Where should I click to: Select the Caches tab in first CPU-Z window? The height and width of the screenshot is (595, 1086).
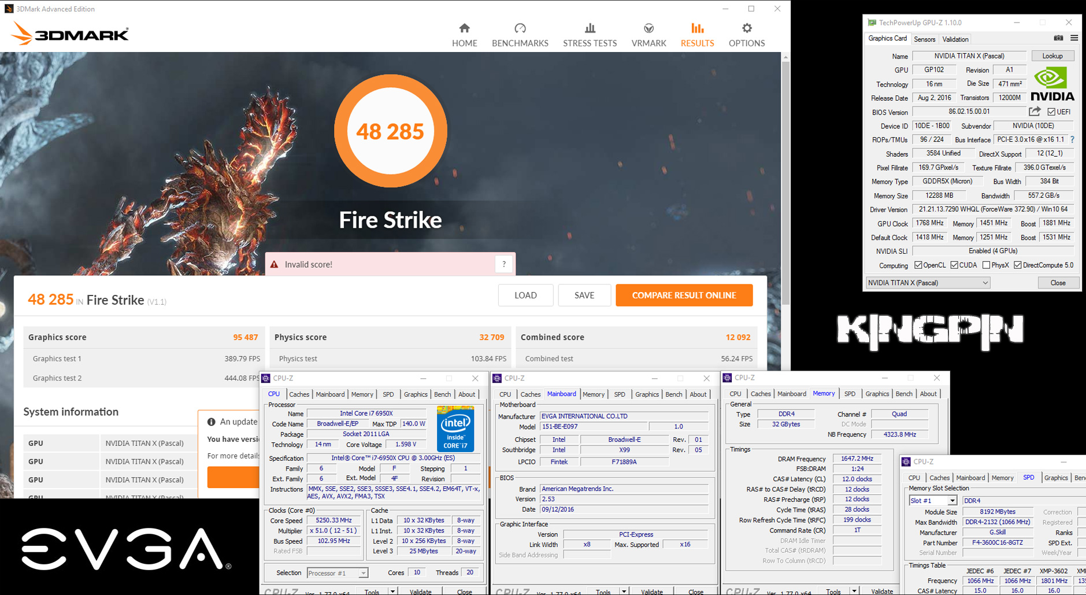click(299, 394)
